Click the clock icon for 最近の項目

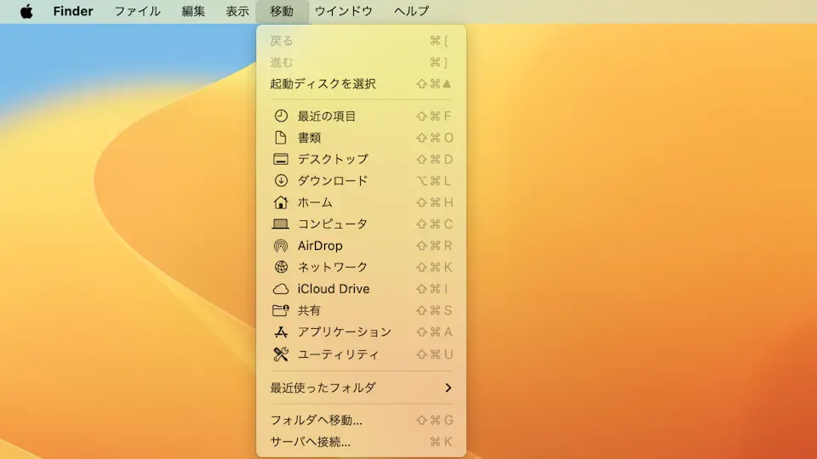tap(280, 116)
